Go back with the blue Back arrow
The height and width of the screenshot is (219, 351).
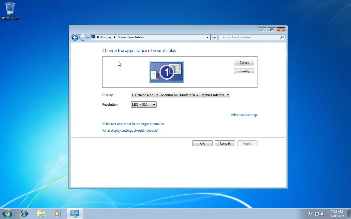click(x=75, y=38)
